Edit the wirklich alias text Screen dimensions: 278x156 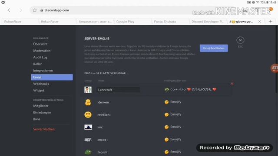coord(104,115)
